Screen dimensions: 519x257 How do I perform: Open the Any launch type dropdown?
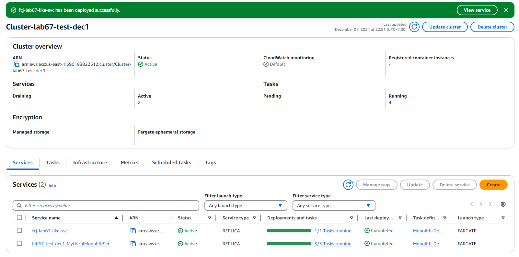coord(246,205)
